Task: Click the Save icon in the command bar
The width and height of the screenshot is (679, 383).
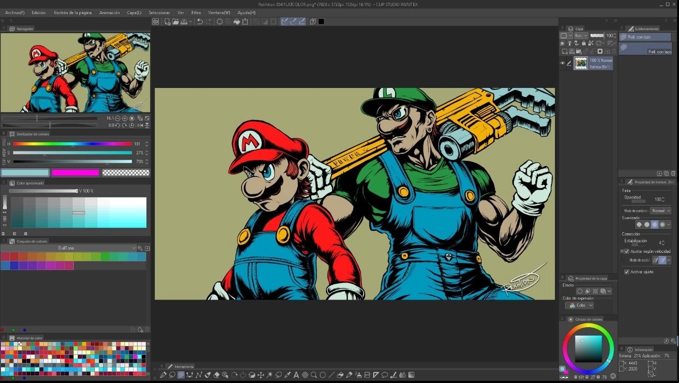Action: (x=184, y=22)
